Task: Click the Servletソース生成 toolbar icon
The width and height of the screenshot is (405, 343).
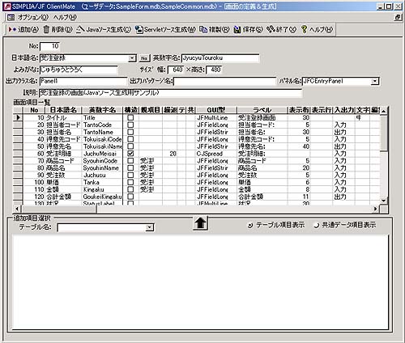Action: click(x=139, y=29)
